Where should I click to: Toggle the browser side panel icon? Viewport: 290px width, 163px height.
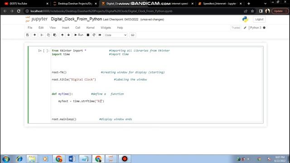(x=261, y=11)
